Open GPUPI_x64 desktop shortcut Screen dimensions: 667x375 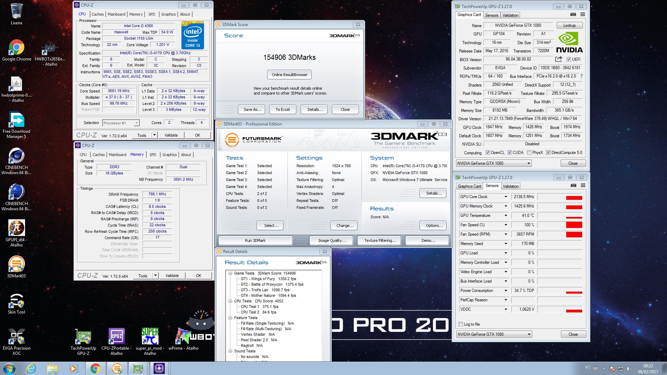point(16,234)
